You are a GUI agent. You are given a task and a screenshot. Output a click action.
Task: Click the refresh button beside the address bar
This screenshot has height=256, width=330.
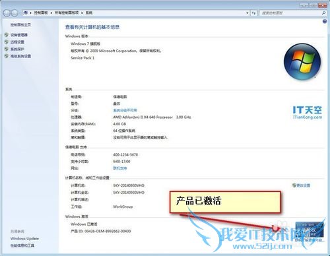point(254,13)
